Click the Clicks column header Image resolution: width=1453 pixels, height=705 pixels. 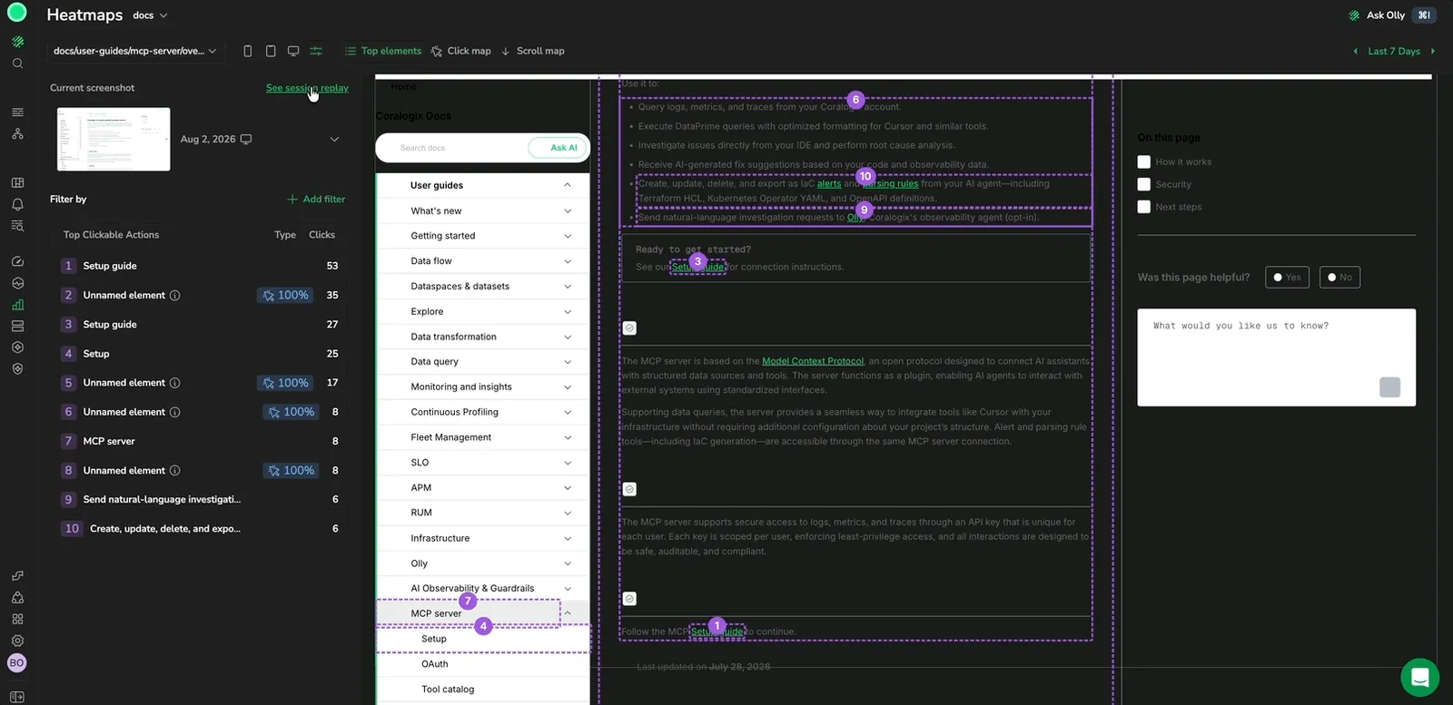click(321, 235)
